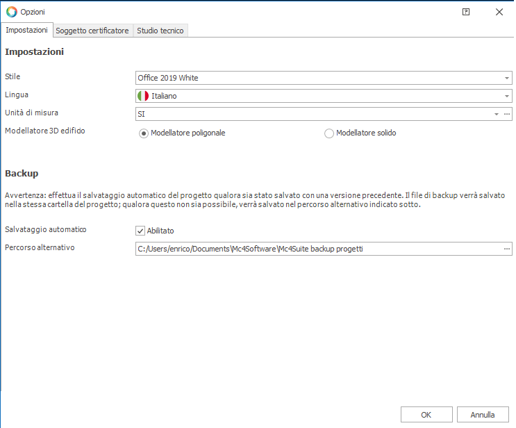Screen dimensions: 516x428
Task: Click the help question mark button
Action: (x=466, y=12)
